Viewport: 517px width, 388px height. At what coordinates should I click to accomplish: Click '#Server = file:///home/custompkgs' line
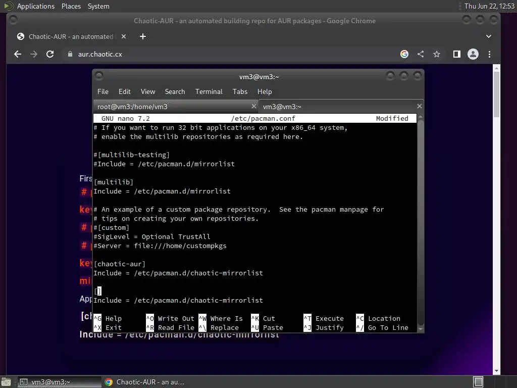(160, 246)
